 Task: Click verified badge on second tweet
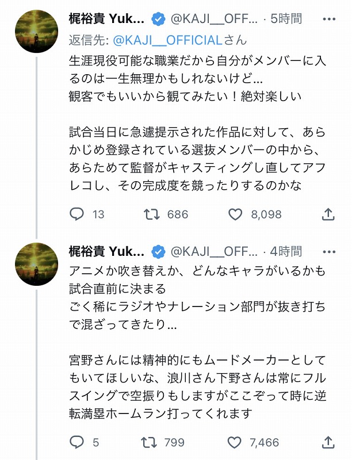point(158,251)
